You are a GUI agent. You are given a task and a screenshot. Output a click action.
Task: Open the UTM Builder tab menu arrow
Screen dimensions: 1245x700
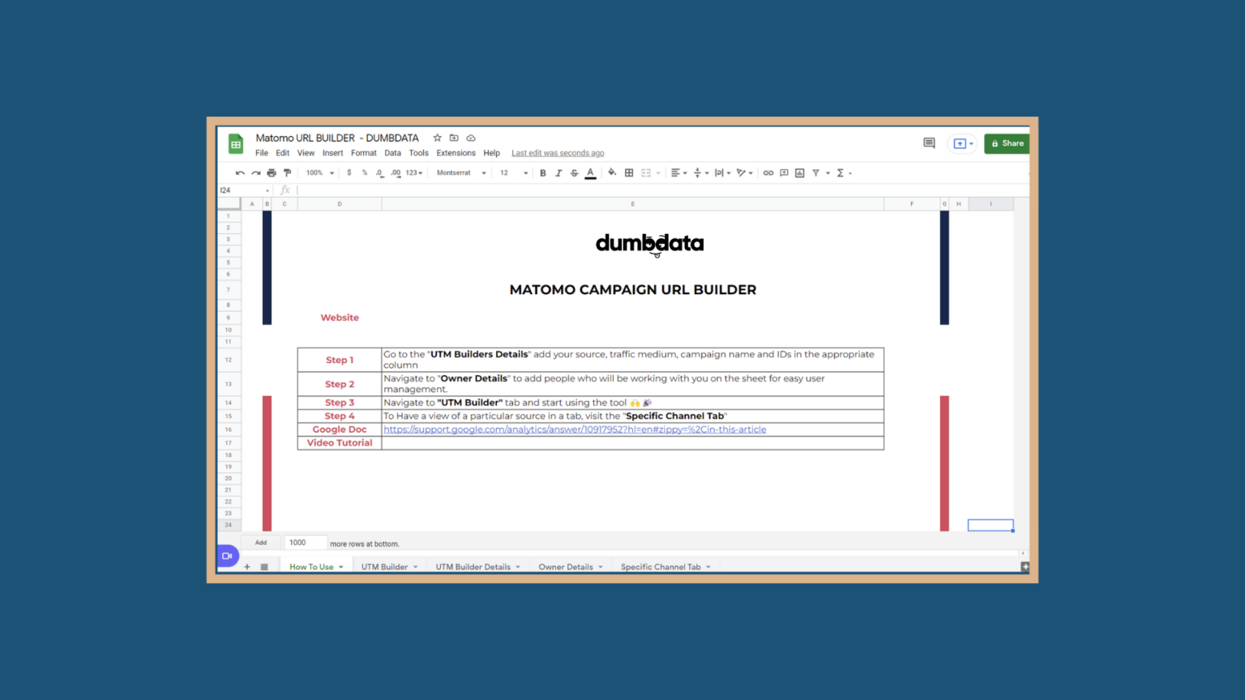[415, 566]
